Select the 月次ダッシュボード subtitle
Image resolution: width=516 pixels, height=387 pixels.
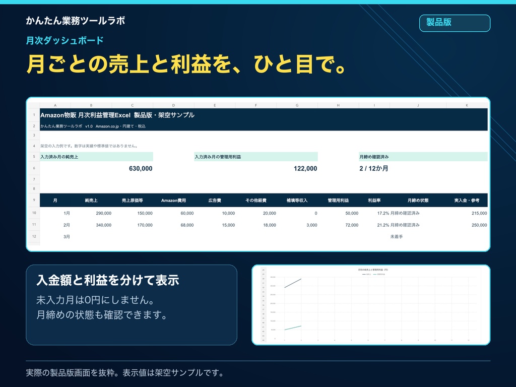[65, 40]
